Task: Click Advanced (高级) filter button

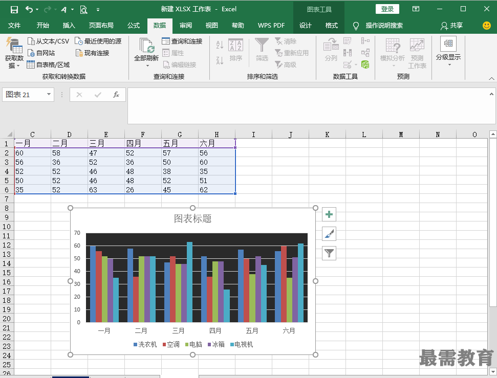Action: 286,64
